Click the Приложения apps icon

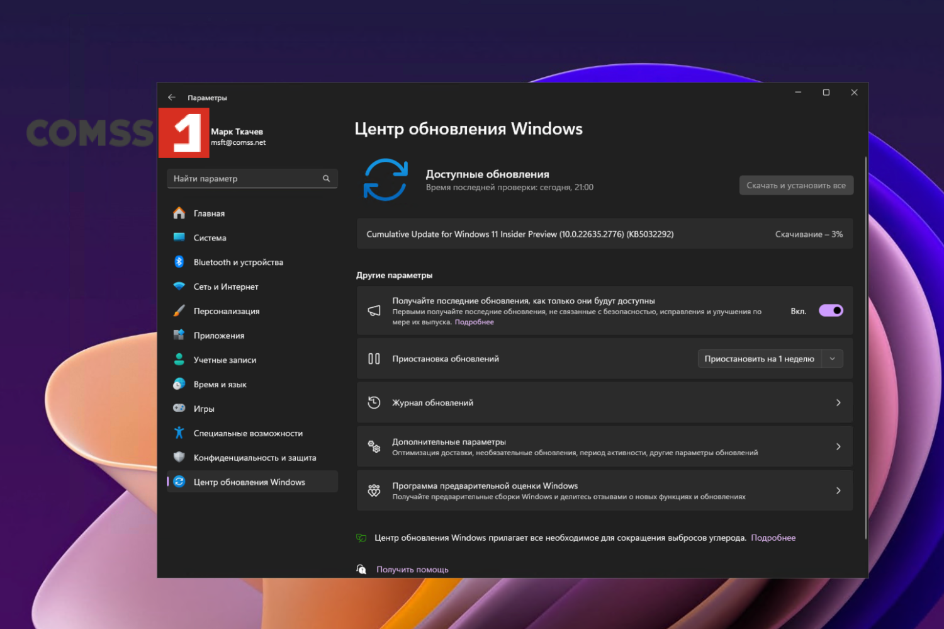coord(179,335)
